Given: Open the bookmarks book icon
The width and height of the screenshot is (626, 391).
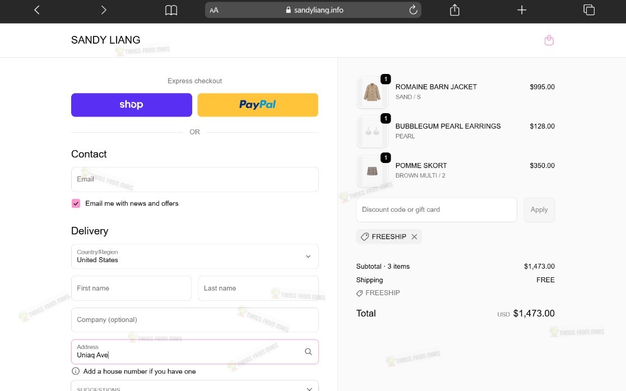Looking at the screenshot, I should pyautogui.click(x=171, y=10).
